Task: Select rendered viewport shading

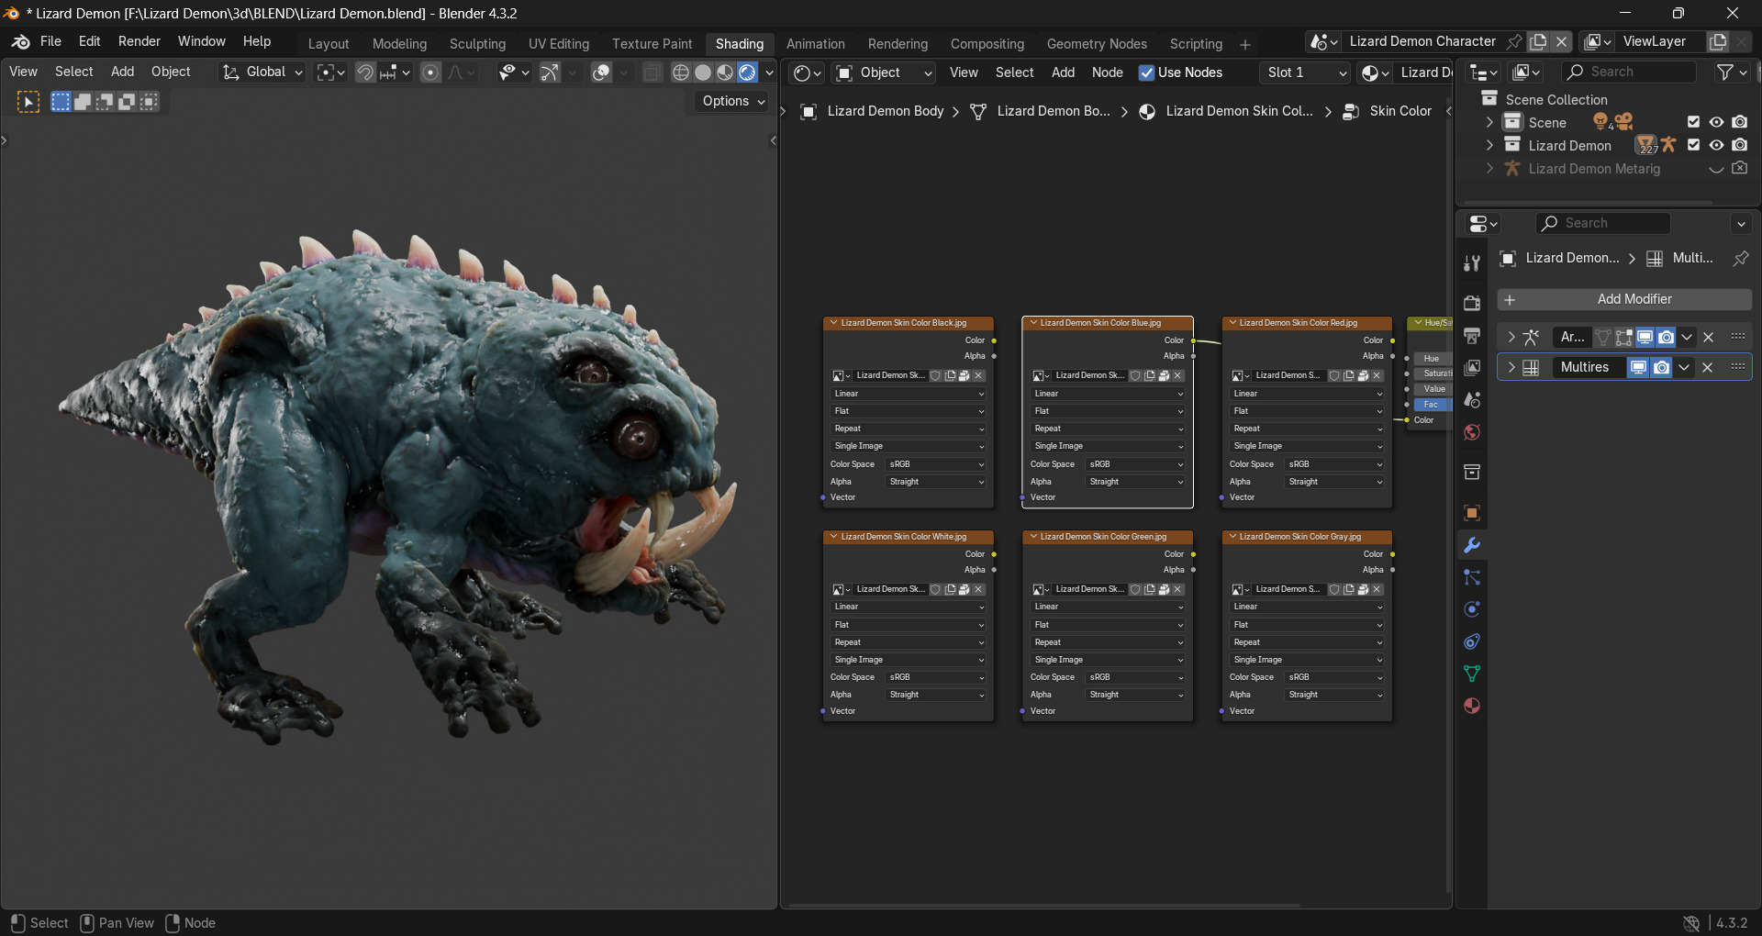Action: pyautogui.click(x=747, y=72)
